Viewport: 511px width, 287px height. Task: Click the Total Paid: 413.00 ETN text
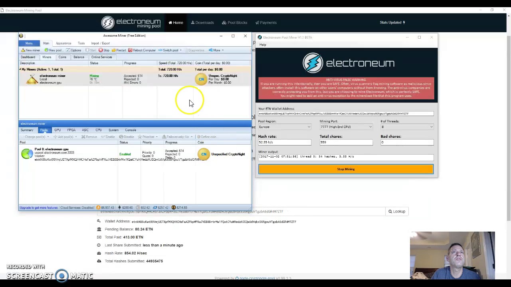[124, 237]
